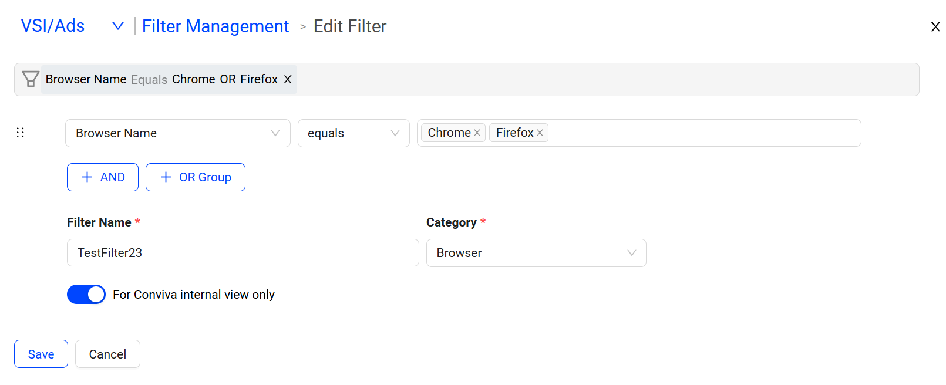Click the Filter Name text field

(x=243, y=253)
